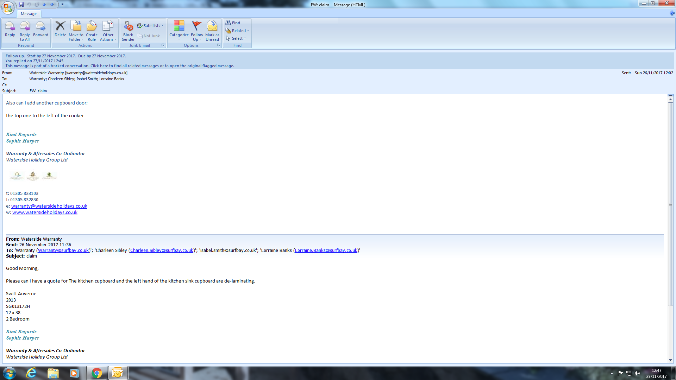This screenshot has width=676, height=380.
Task: Expand the Move to Folder dropdown
Action: pyautogui.click(x=76, y=37)
